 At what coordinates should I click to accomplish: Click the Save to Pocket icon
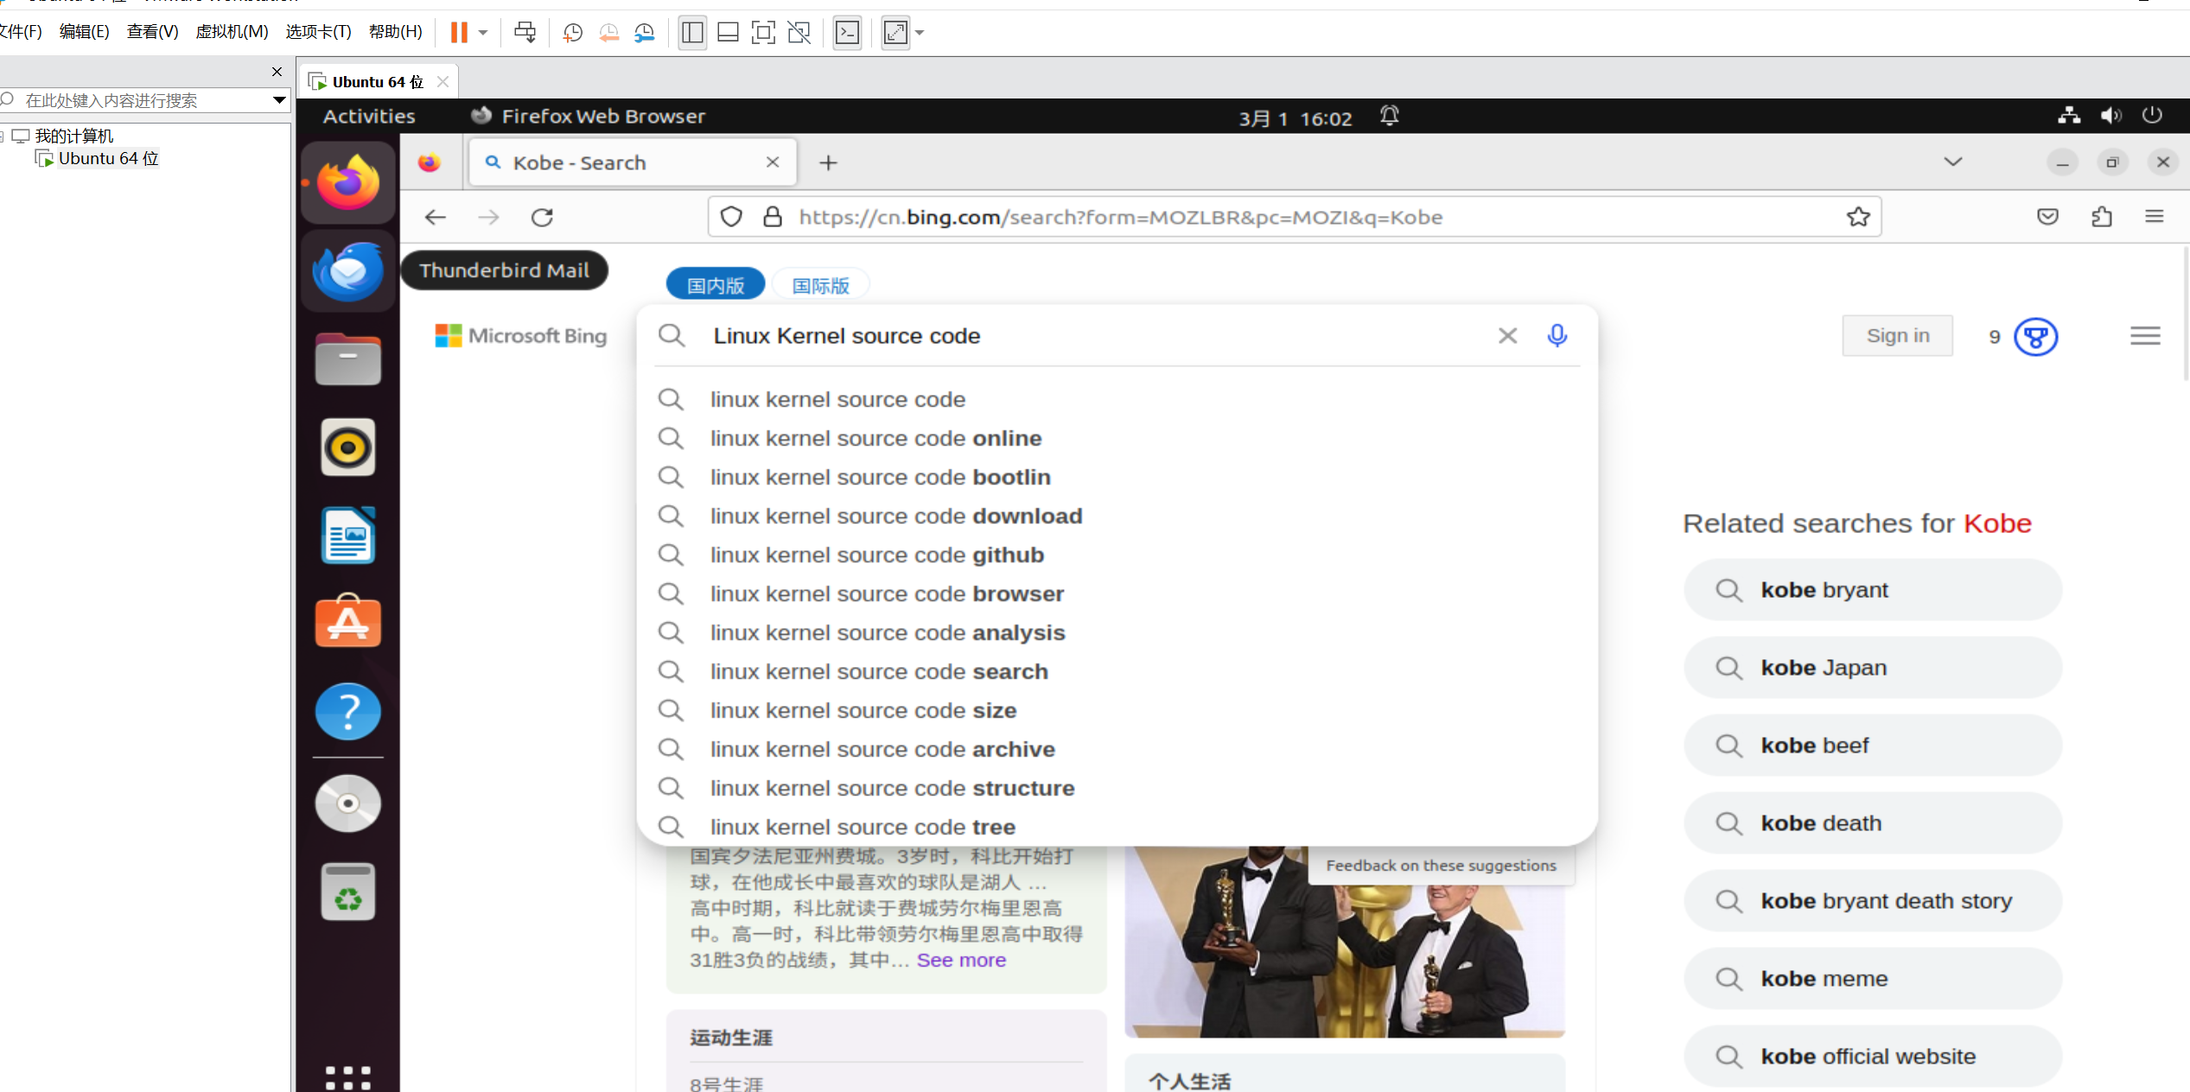(2048, 217)
